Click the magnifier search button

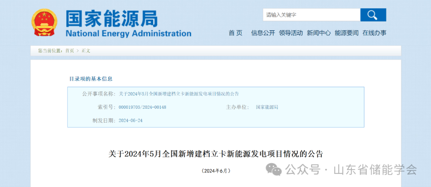(x=373, y=15)
